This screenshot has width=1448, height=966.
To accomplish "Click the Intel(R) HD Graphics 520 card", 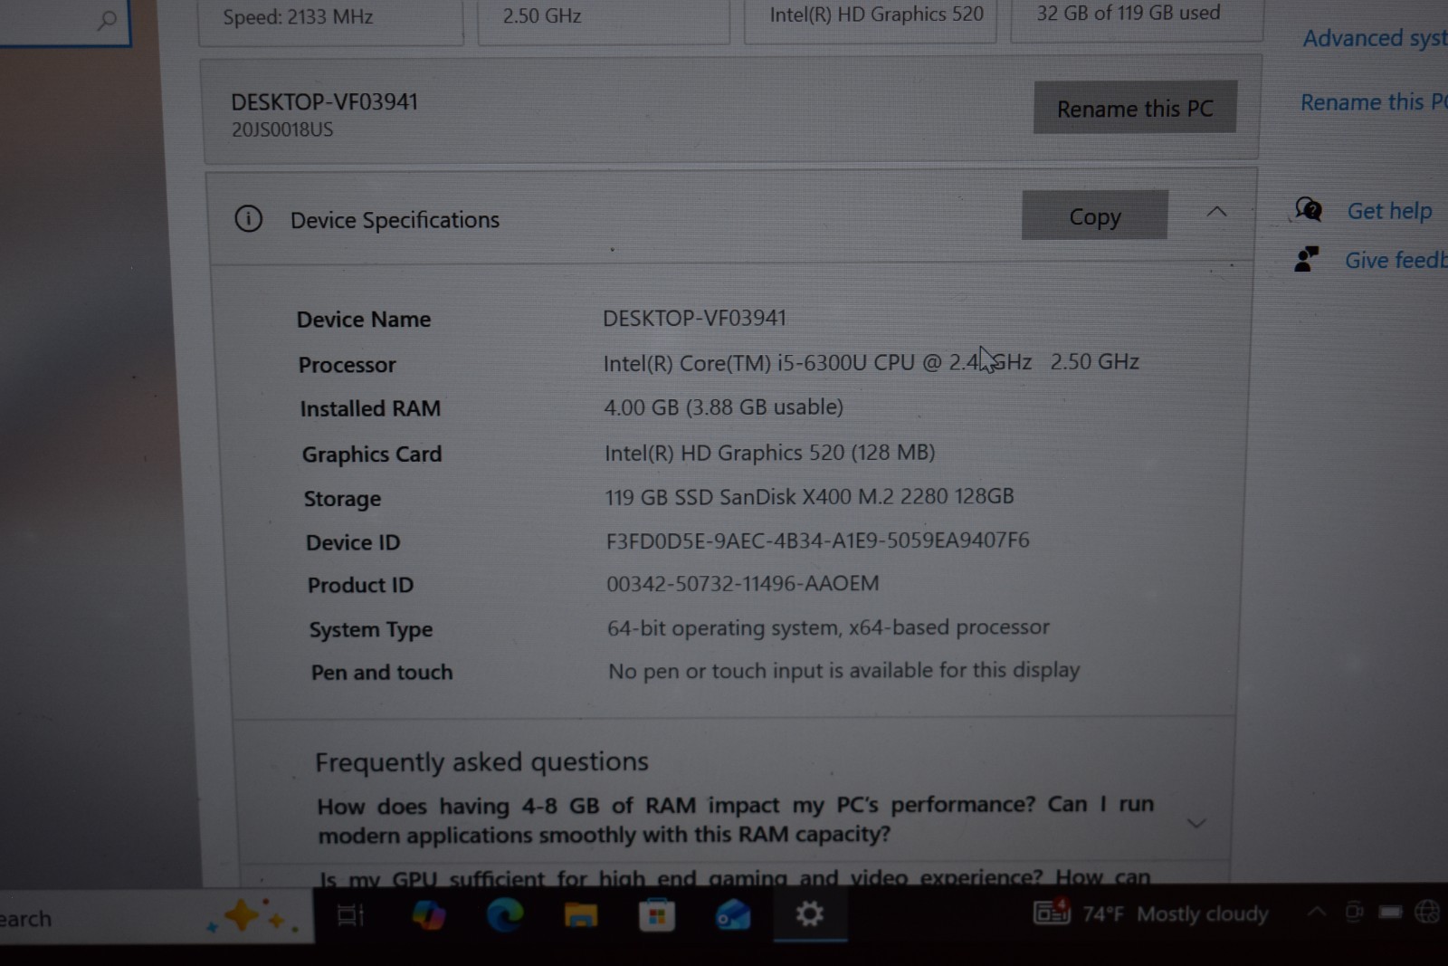I will [x=871, y=20].
